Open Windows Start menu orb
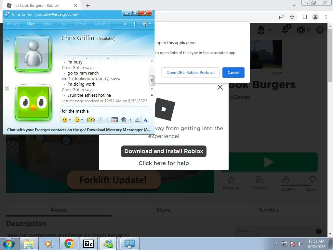Viewport: 333px width, 250px height. pyautogui.click(x=9, y=243)
